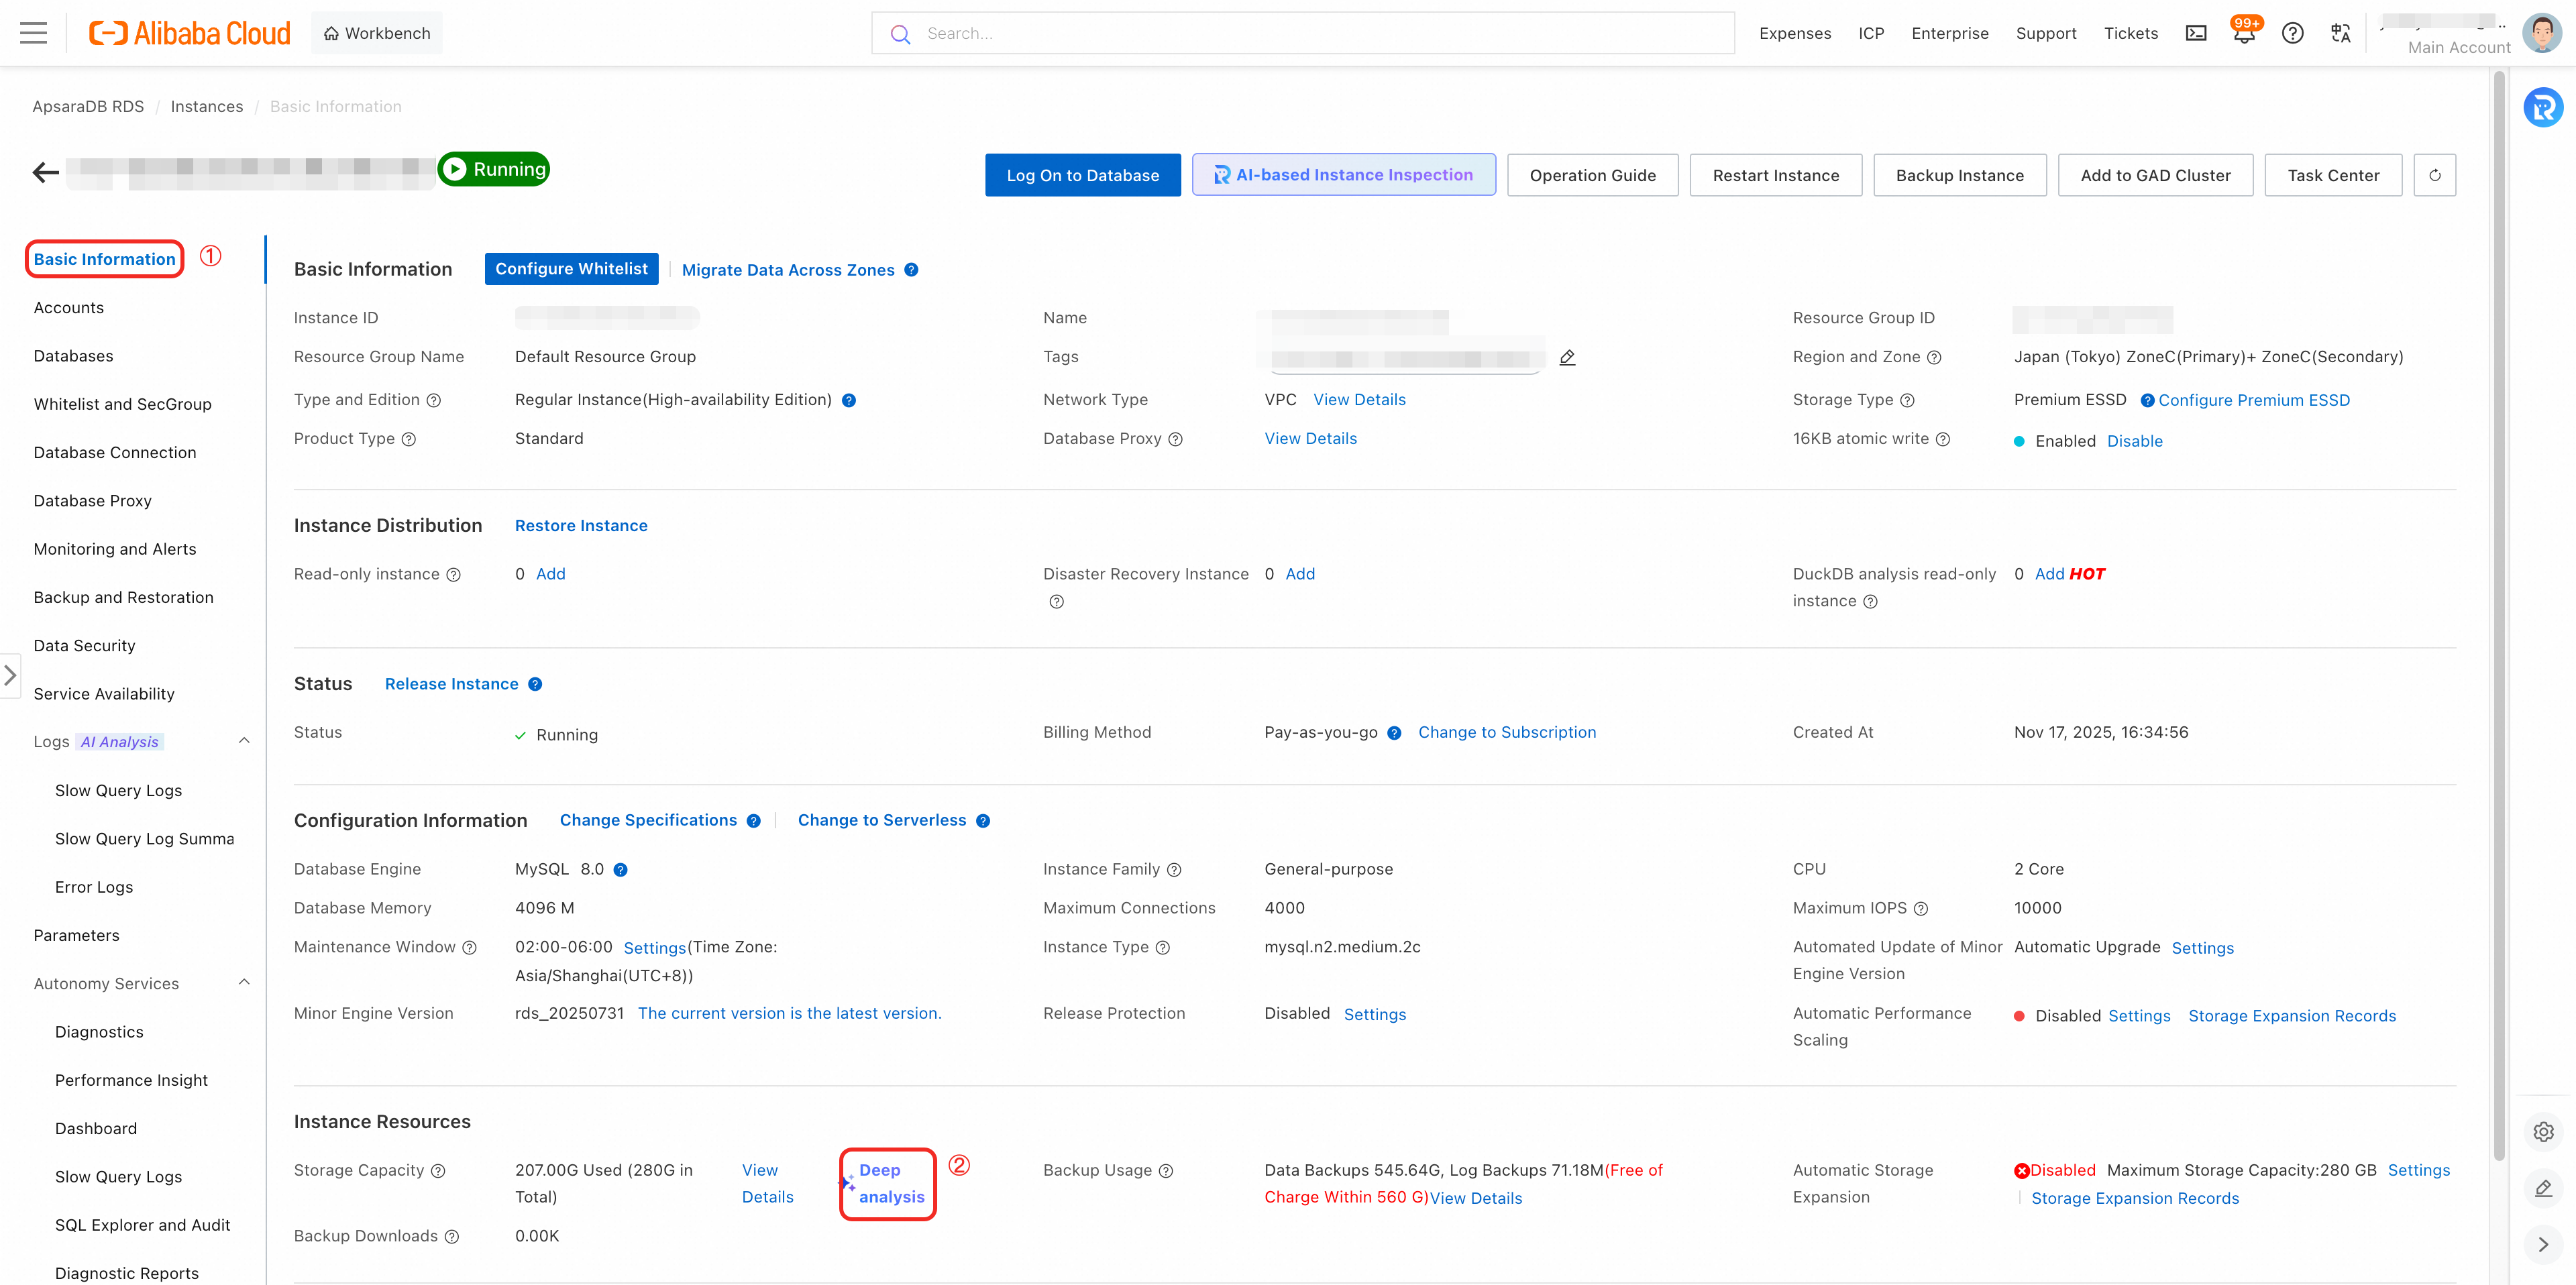Click the refresh icon button
The width and height of the screenshot is (2576, 1285).
click(x=2434, y=175)
